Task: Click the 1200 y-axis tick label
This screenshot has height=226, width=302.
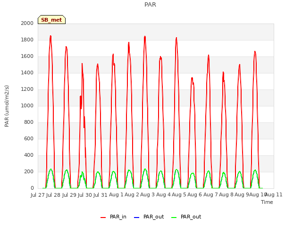Action: (x=27, y=89)
